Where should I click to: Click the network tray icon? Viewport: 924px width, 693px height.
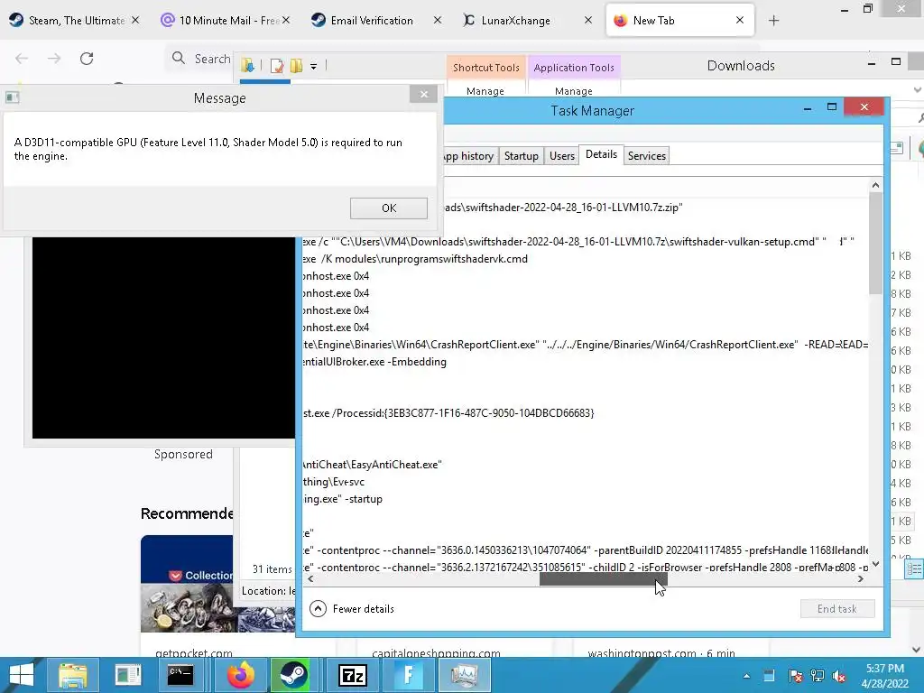click(818, 676)
